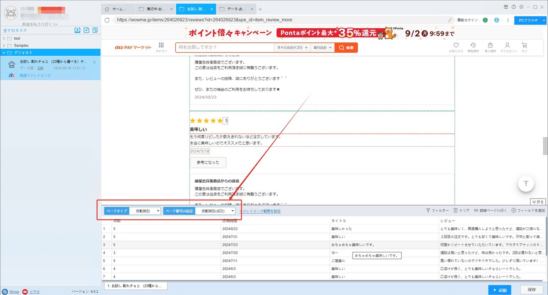
Task: Click the round scroll-to-top button
Action: point(526,184)
